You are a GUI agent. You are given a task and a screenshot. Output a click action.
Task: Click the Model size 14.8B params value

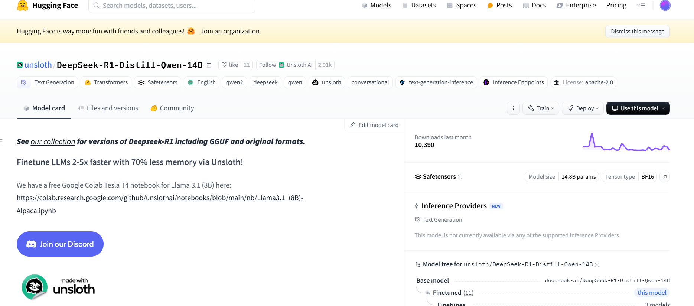click(579, 177)
